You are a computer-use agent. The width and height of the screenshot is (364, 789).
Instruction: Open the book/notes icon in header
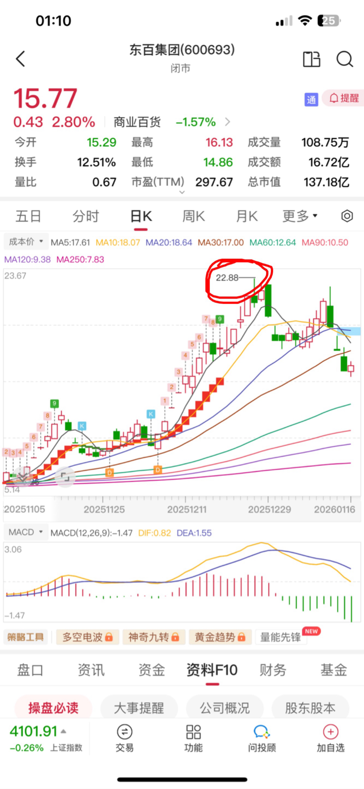tap(311, 59)
